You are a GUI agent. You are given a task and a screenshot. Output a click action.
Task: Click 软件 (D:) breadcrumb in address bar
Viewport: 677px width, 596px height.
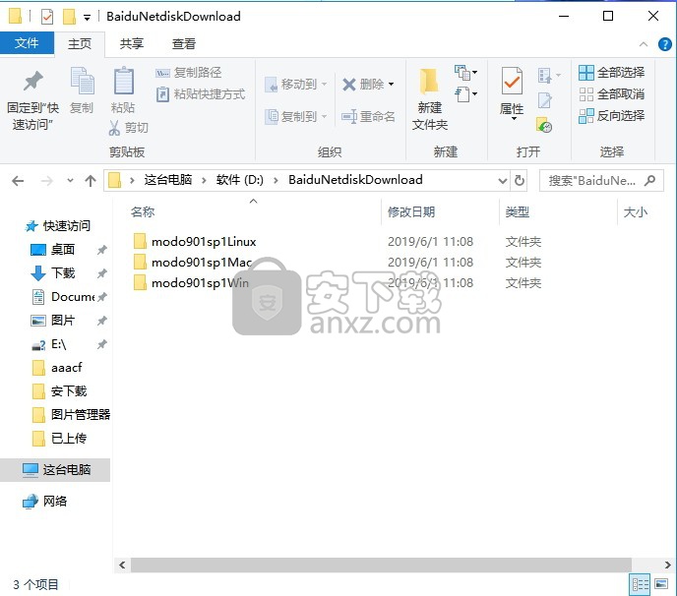pyautogui.click(x=240, y=180)
